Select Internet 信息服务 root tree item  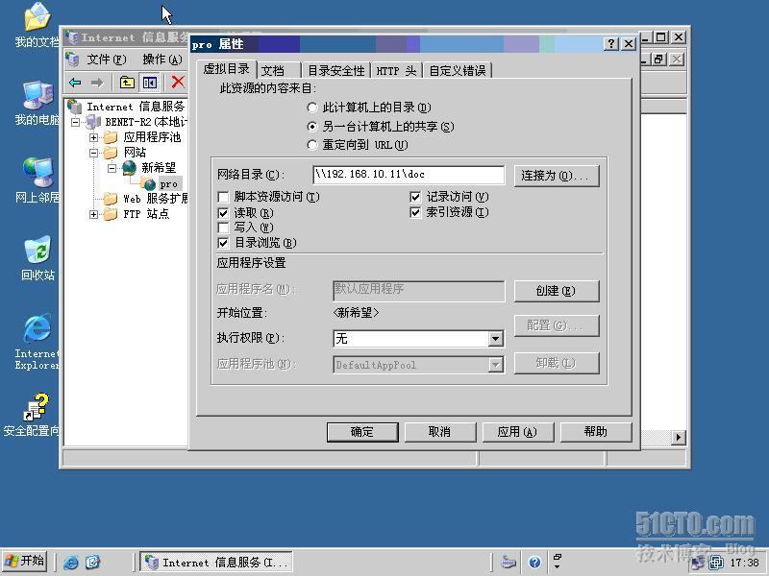[136, 107]
